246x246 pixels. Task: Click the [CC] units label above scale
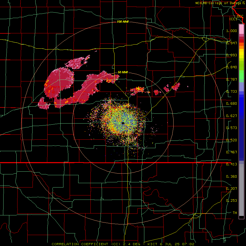click(233, 19)
